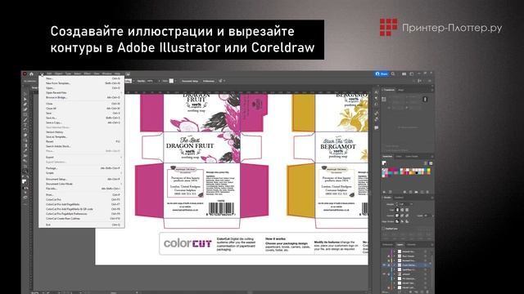
Task: Select the Pen tool
Action: pos(25,105)
